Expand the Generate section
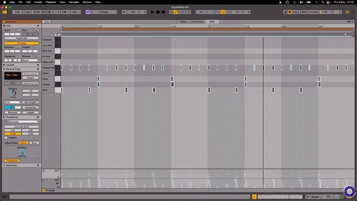 pyautogui.click(x=38, y=165)
